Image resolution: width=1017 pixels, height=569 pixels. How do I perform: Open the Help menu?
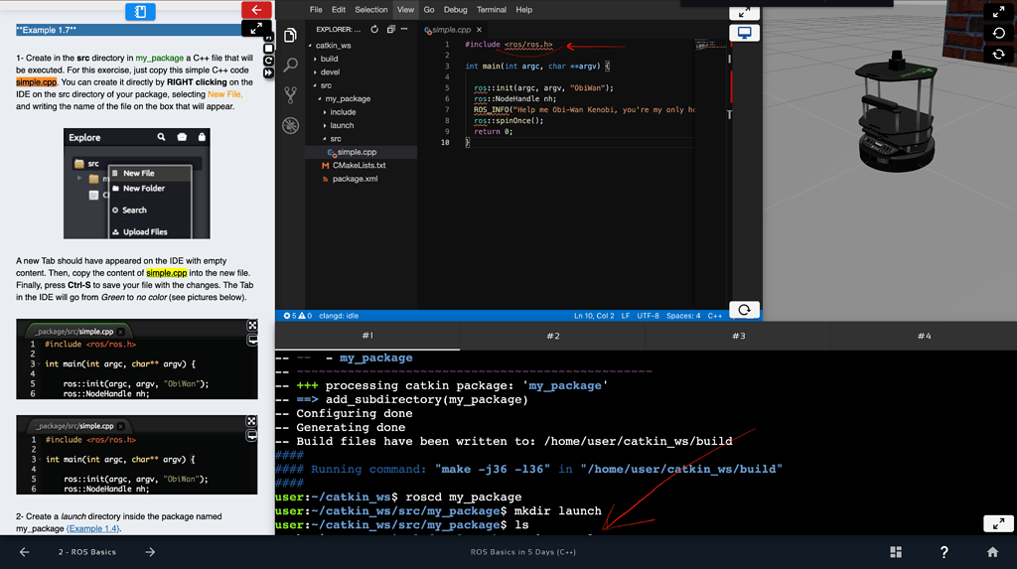pyautogui.click(x=524, y=10)
